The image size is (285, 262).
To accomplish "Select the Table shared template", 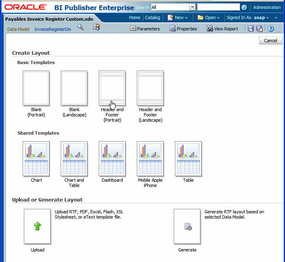I will [188, 159].
